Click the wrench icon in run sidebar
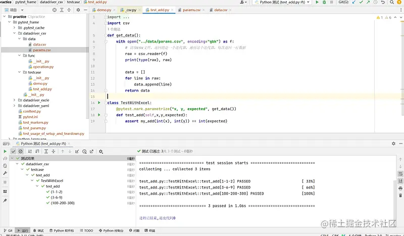This screenshot has height=236, width=404. coord(5,173)
